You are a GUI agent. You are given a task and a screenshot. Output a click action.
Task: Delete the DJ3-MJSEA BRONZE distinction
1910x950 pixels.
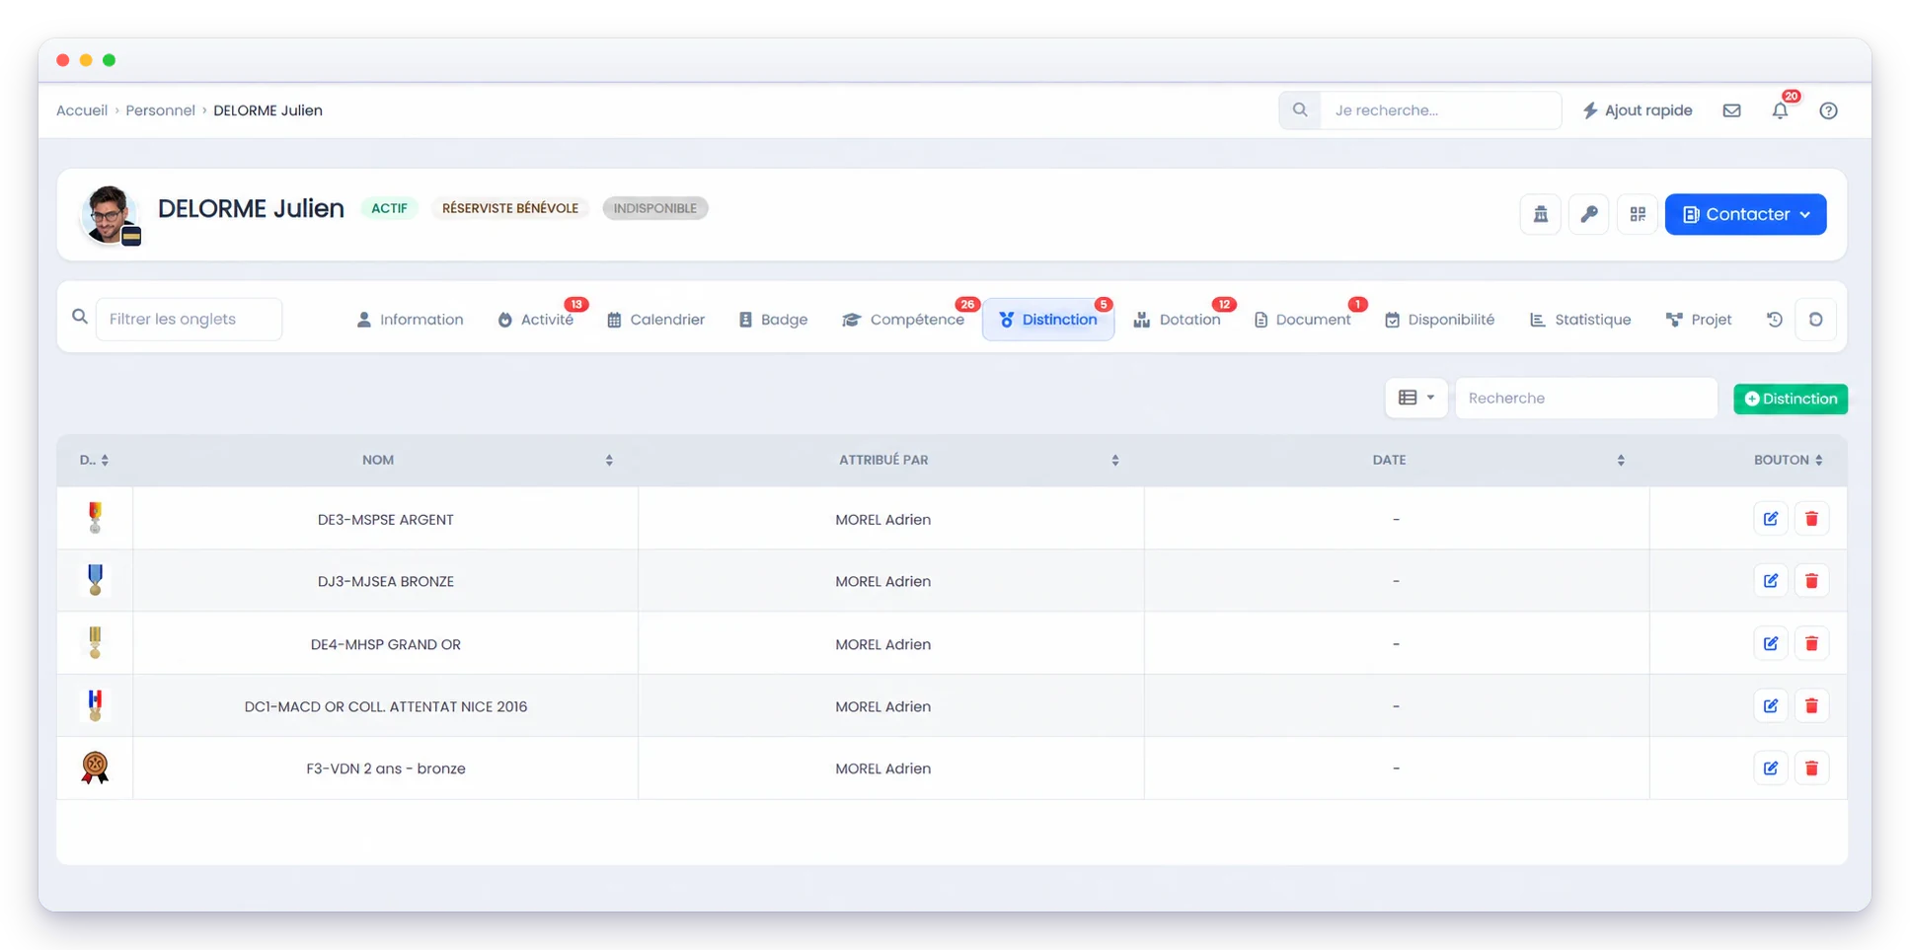1811,581
